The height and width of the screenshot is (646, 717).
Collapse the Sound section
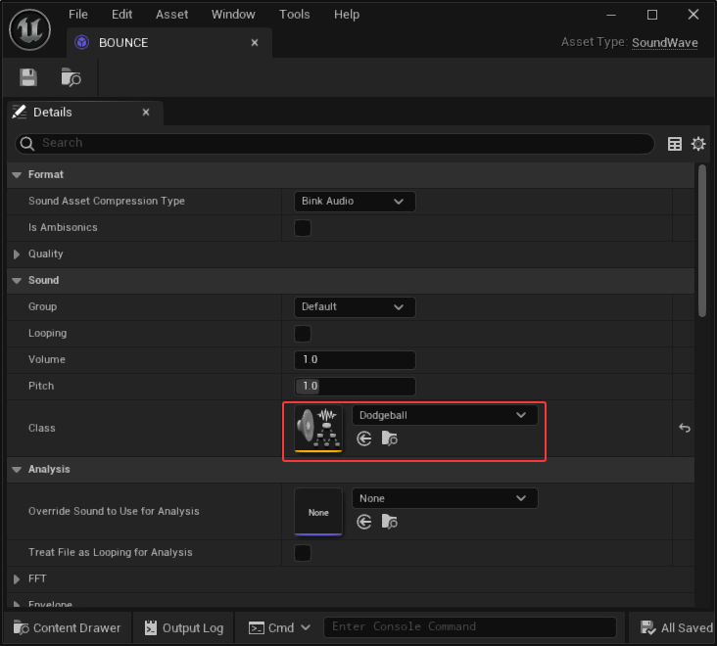point(17,281)
